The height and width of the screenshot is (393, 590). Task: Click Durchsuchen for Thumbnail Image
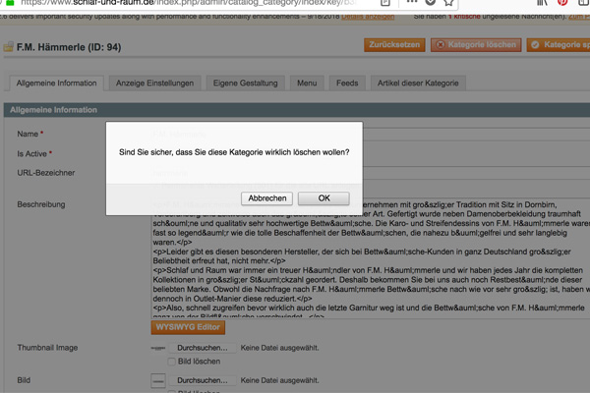pos(202,348)
